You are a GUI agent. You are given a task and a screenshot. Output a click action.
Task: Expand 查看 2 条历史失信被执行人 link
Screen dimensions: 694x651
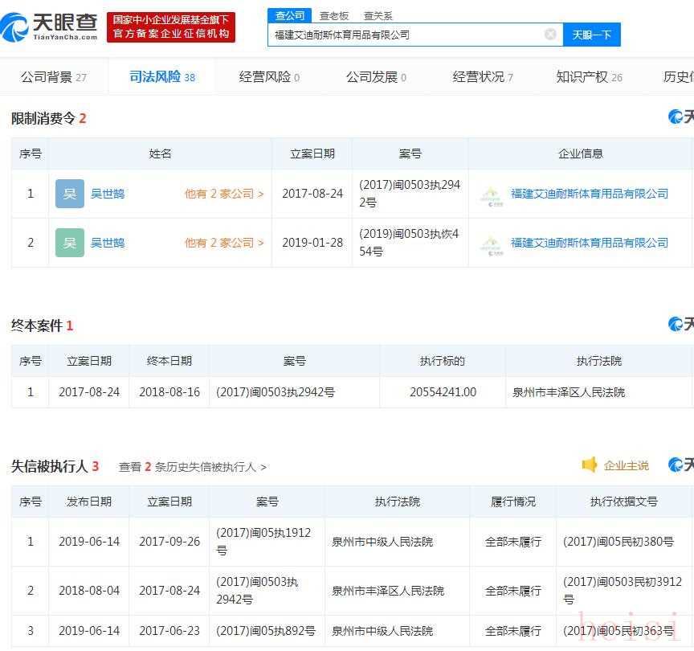point(192,467)
